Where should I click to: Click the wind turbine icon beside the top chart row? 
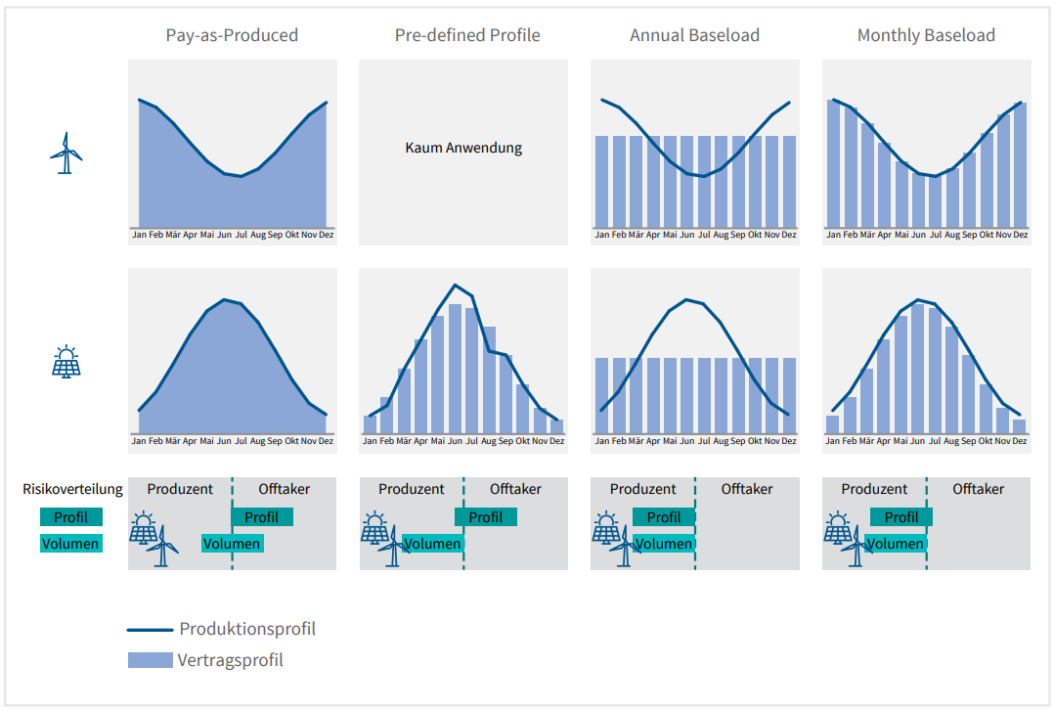(x=66, y=154)
